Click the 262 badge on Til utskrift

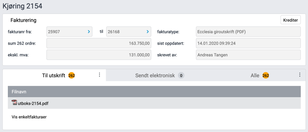click(x=72, y=75)
